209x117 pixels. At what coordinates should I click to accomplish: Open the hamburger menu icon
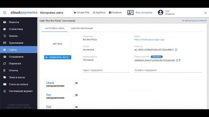pyautogui.click(x=5, y=13)
